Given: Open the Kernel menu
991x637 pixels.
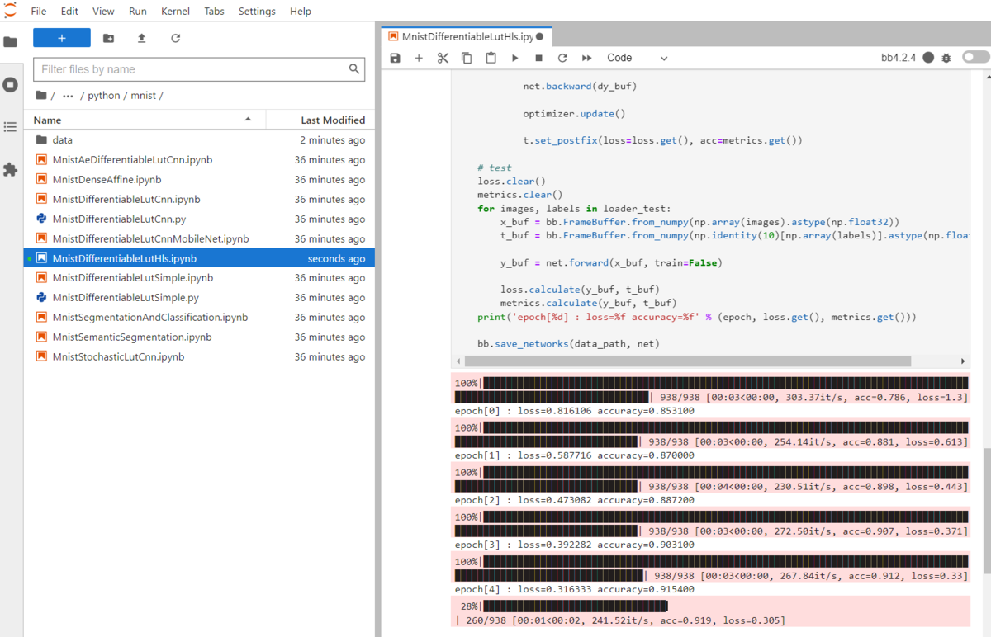Looking at the screenshot, I should pyautogui.click(x=174, y=11).
